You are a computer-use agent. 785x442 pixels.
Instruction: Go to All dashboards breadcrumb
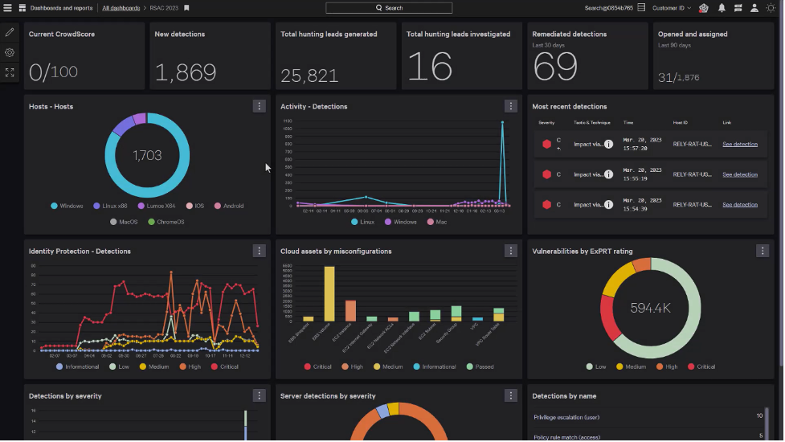[121, 8]
